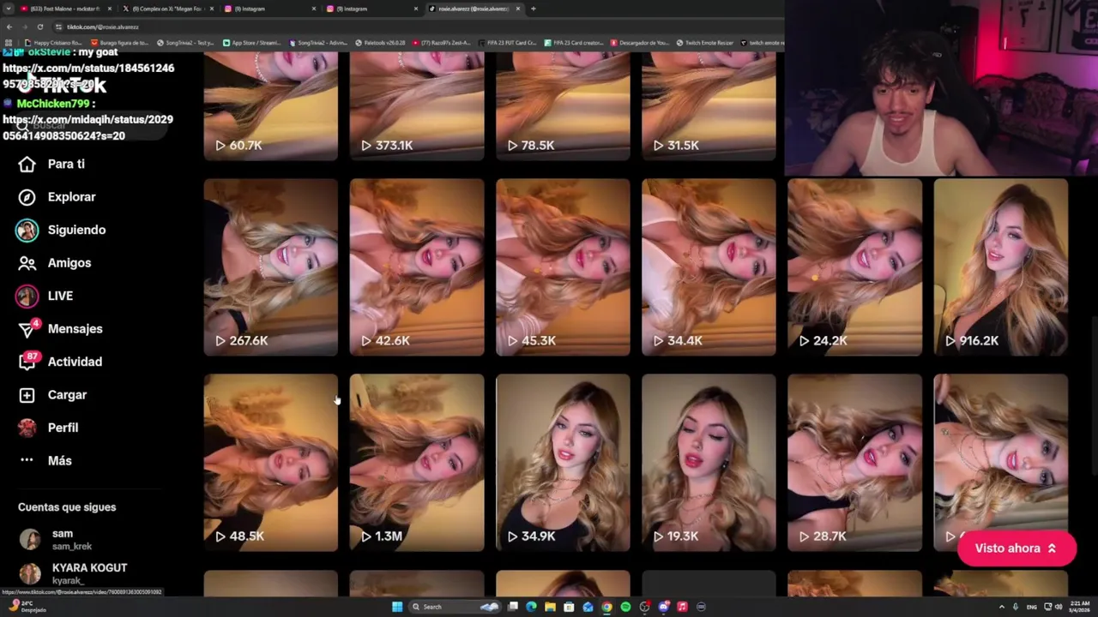Go to the Siguiendo feed
Image resolution: width=1098 pixels, height=617 pixels.
tap(61, 230)
